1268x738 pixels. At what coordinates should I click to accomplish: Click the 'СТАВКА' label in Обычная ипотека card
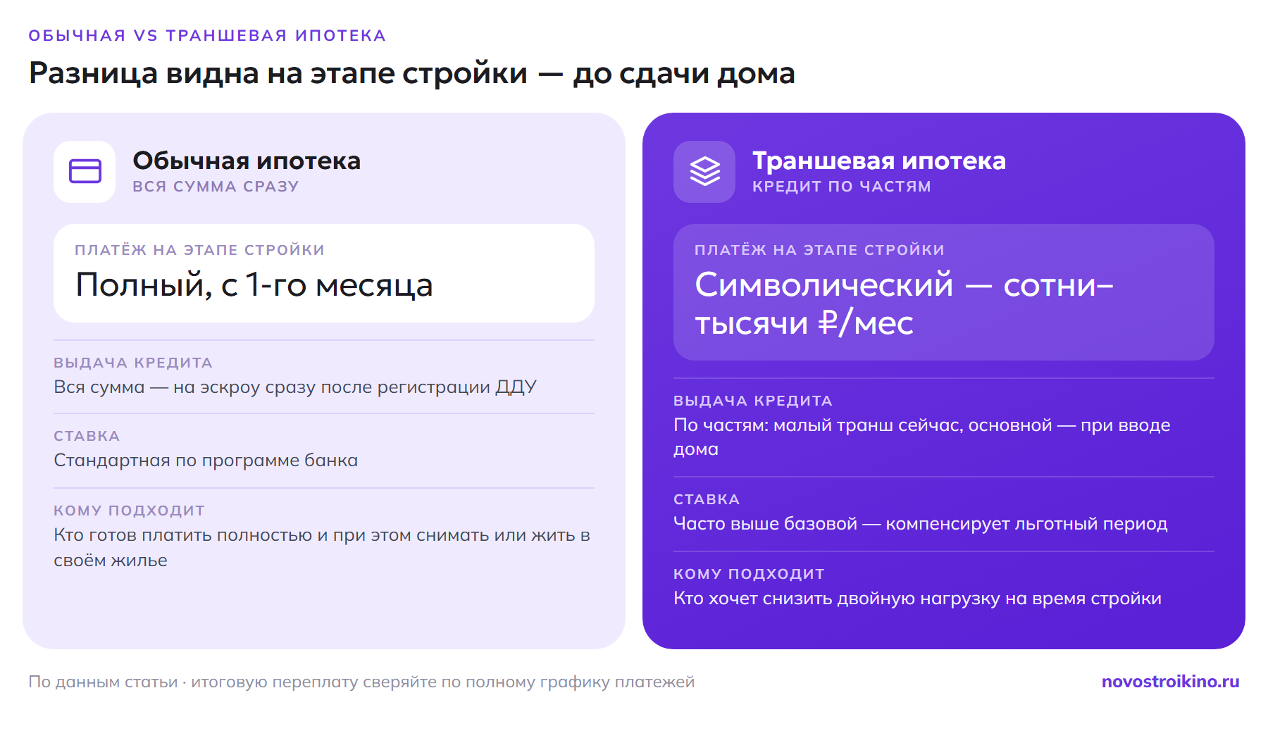point(87,436)
